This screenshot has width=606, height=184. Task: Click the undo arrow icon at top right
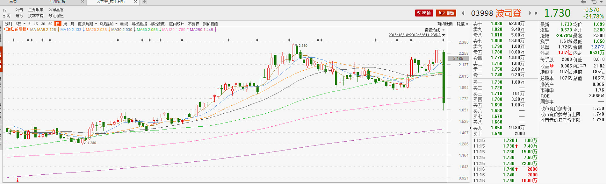pos(594,2)
